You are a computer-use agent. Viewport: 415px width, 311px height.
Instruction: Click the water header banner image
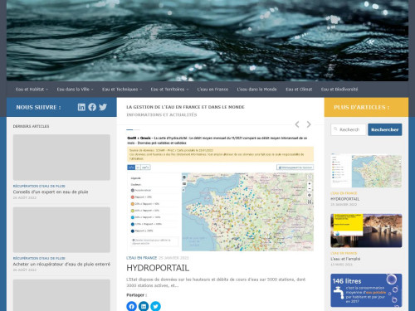point(207,41)
